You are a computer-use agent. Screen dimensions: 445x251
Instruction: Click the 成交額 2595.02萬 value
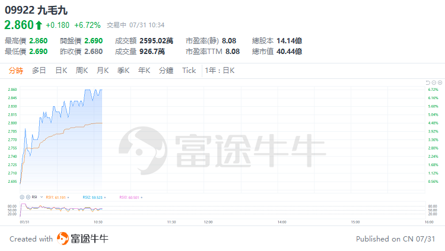(157, 41)
